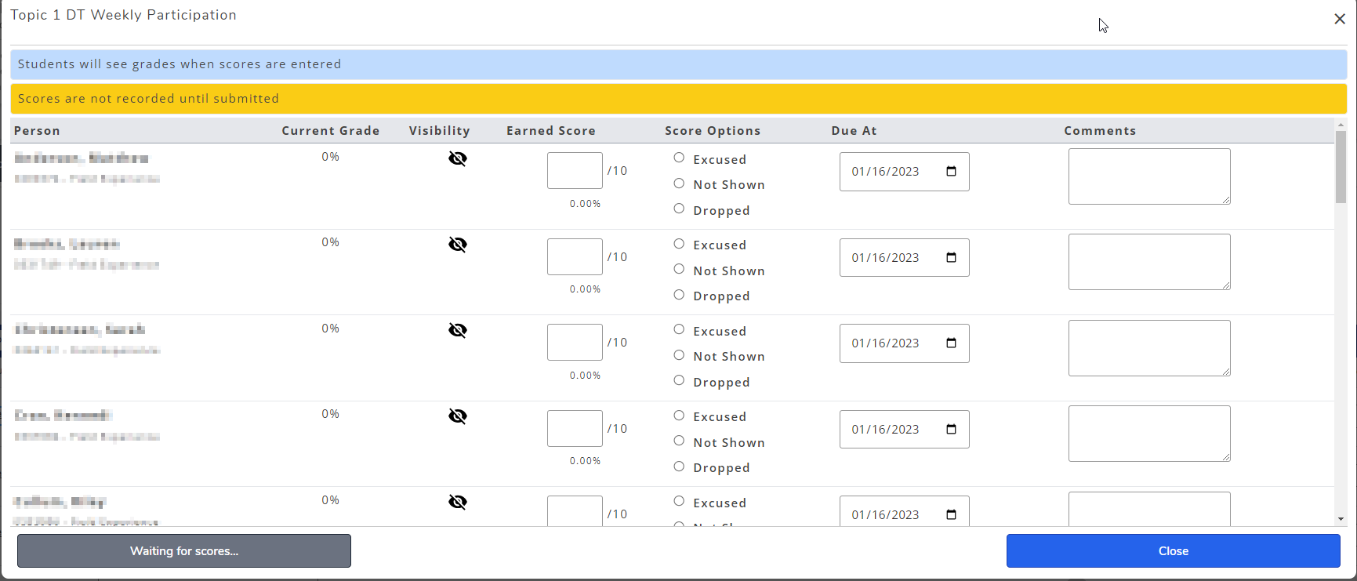
Task: Toggle visibility eye icon in second student row
Action: pyautogui.click(x=458, y=245)
